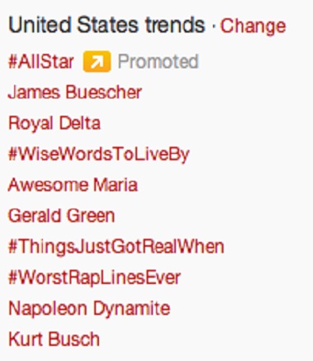This screenshot has width=313, height=361.
Task: View tweets for #WiseWordsToLiveBy
Action: [x=99, y=155]
